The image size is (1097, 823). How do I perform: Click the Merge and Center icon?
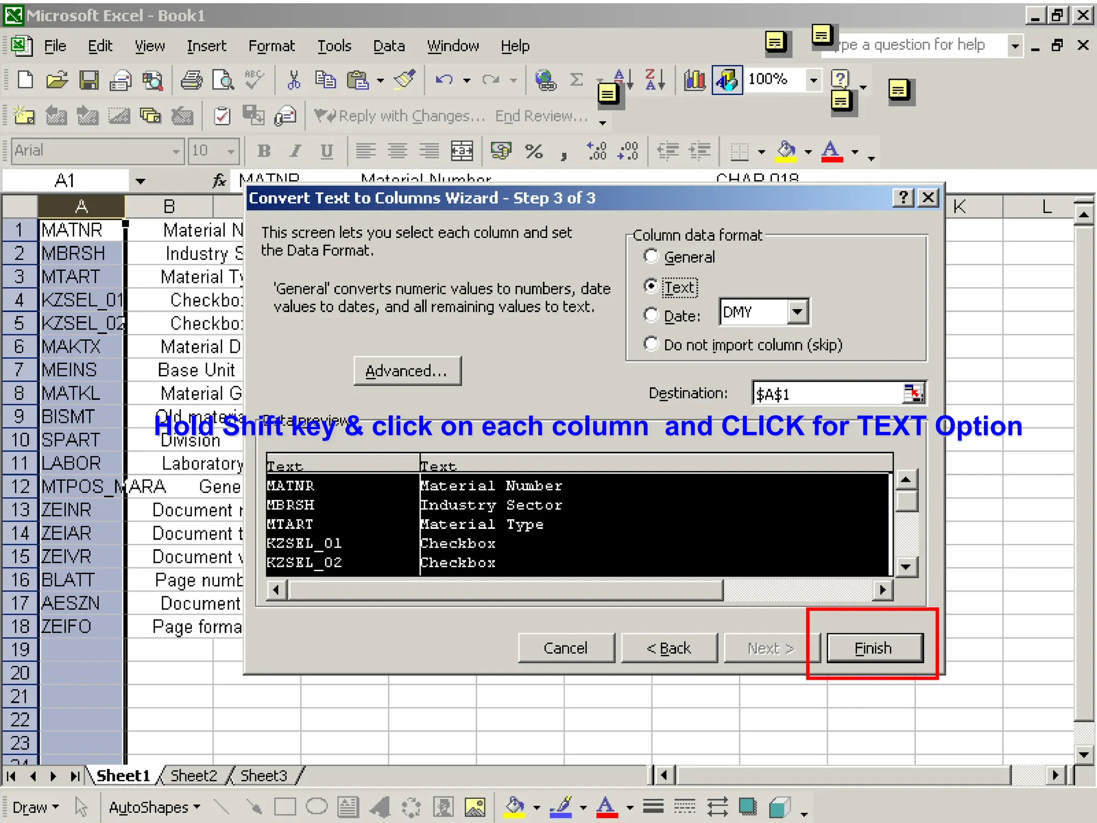point(461,151)
